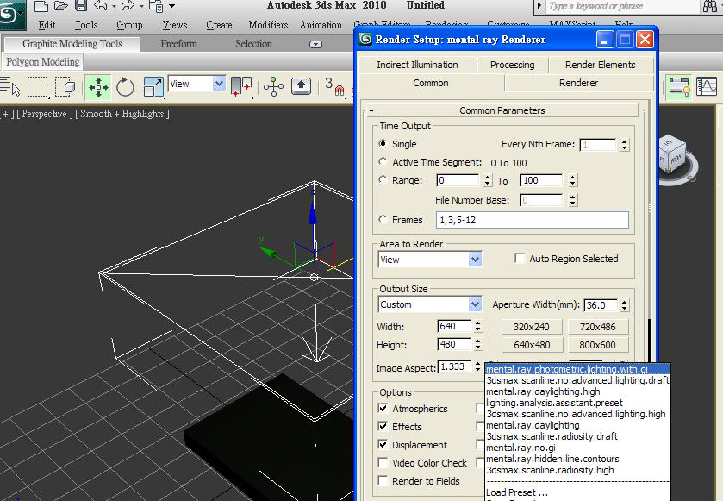Click the Select by Name tool
The height and width of the screenshot is (501, 723).
10,86
